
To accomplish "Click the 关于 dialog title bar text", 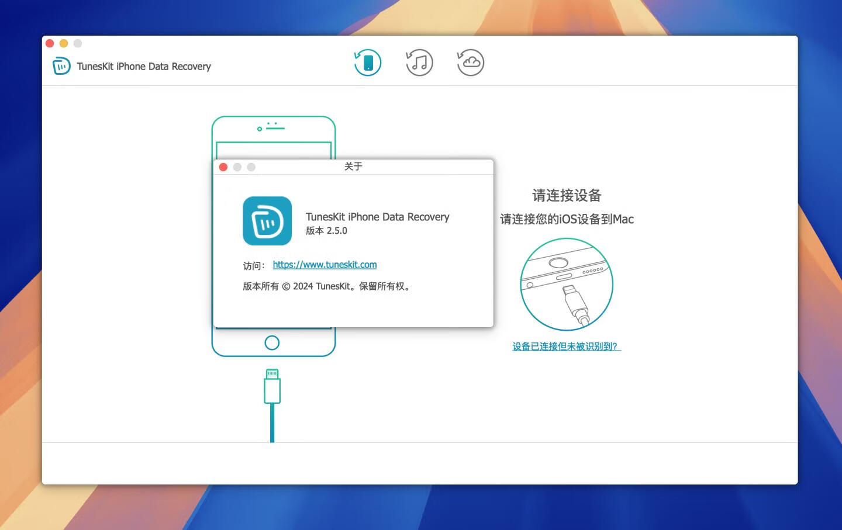I will click(x=353, y=167).
